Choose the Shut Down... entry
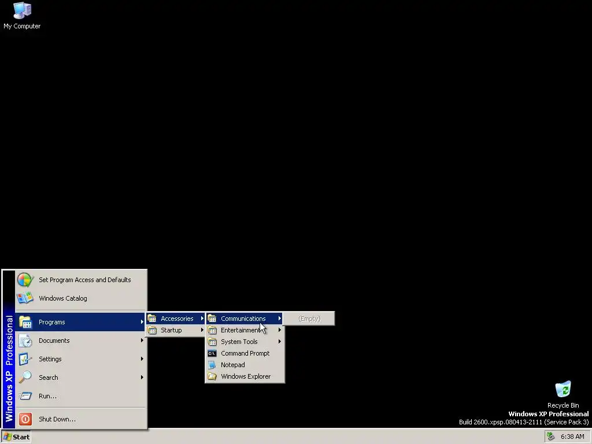 [x=57, y=419]
